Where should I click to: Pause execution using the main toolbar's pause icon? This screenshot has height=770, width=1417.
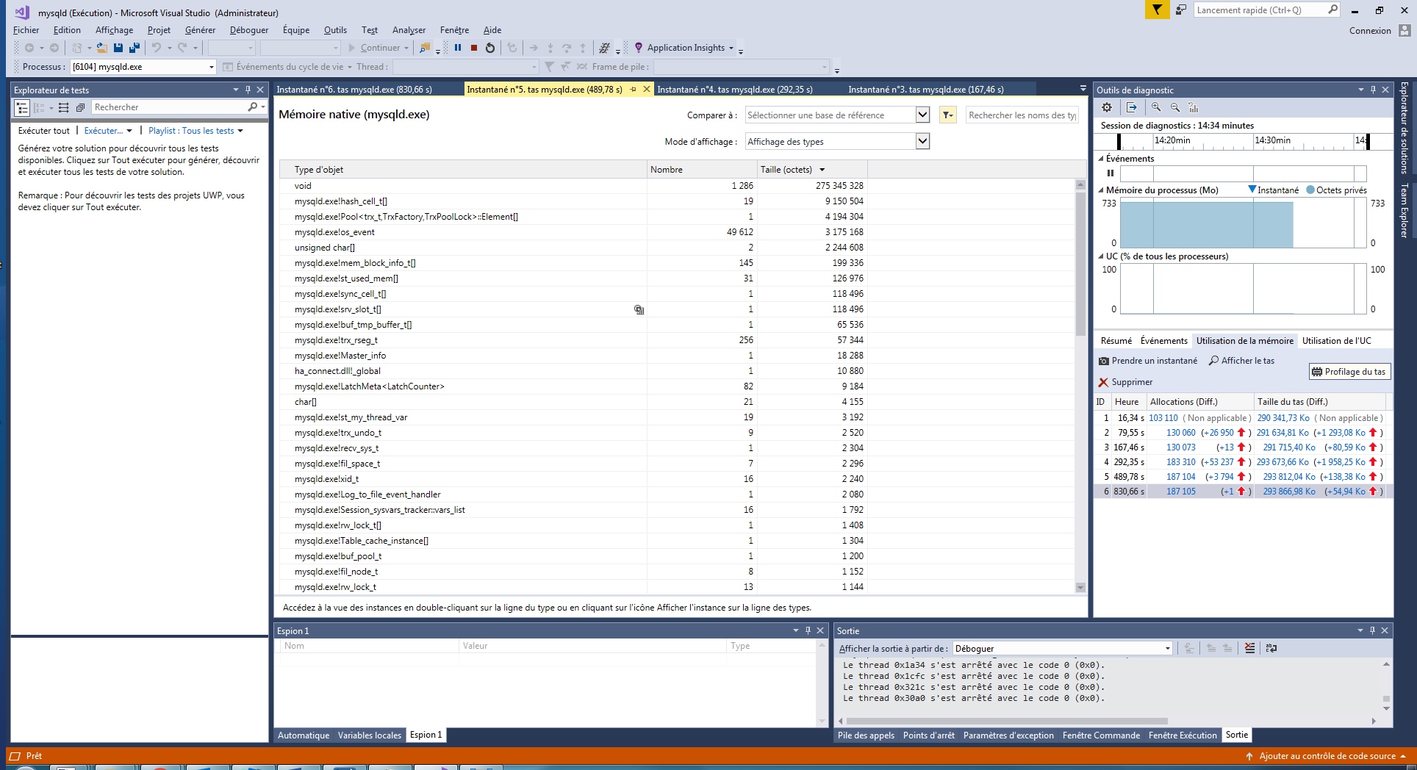pyautogui.click(x=458, y=48)
